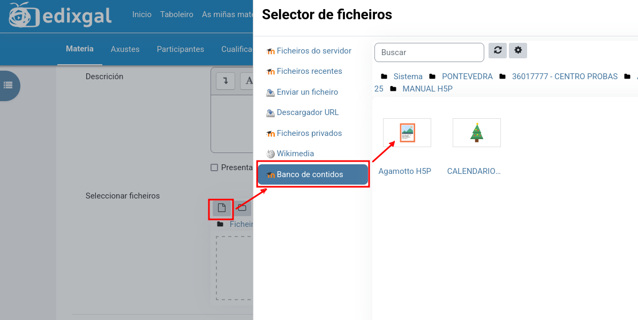This screenshot has width=638, height=320.
Task: Open the file picker settings gear
Action: coord(518,51)
